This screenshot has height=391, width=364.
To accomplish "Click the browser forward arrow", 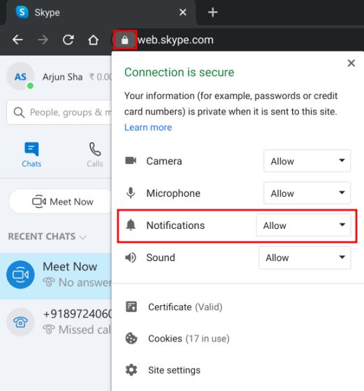I will click(x=43, y=40).
